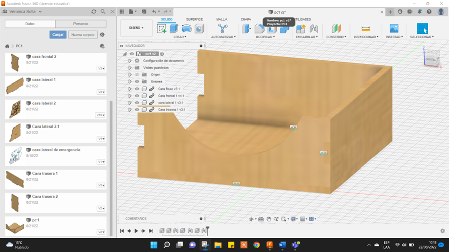Open Microsoft Word from taskbar

click(282, 245)
